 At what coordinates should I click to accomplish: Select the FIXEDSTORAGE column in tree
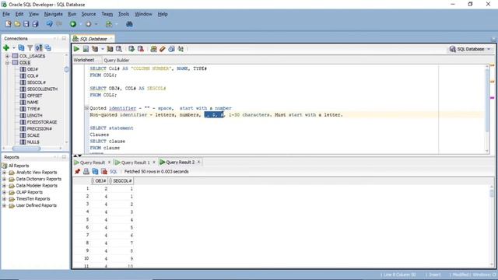pyautogui.click(x=41, y=122)
